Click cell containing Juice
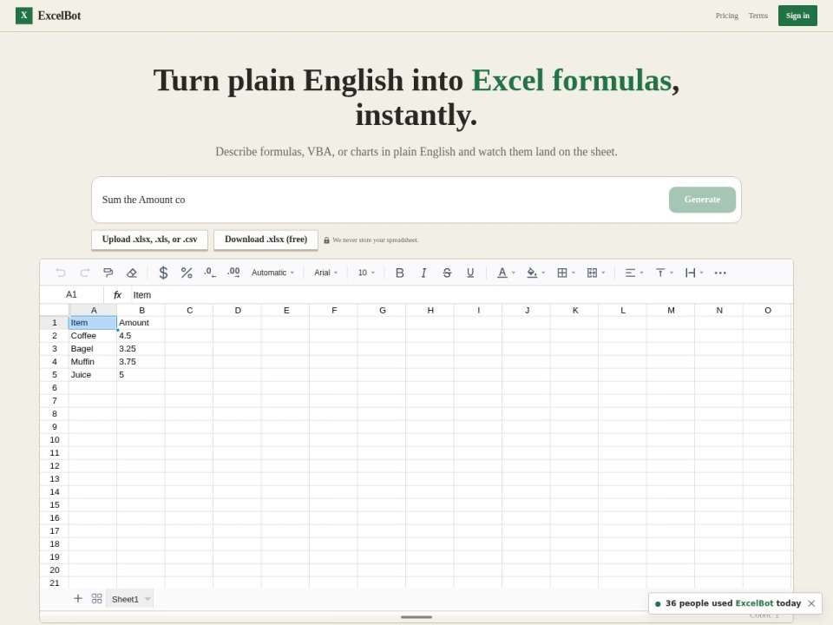The width and height of the screenshot is (833, 625). coord(93,375)
